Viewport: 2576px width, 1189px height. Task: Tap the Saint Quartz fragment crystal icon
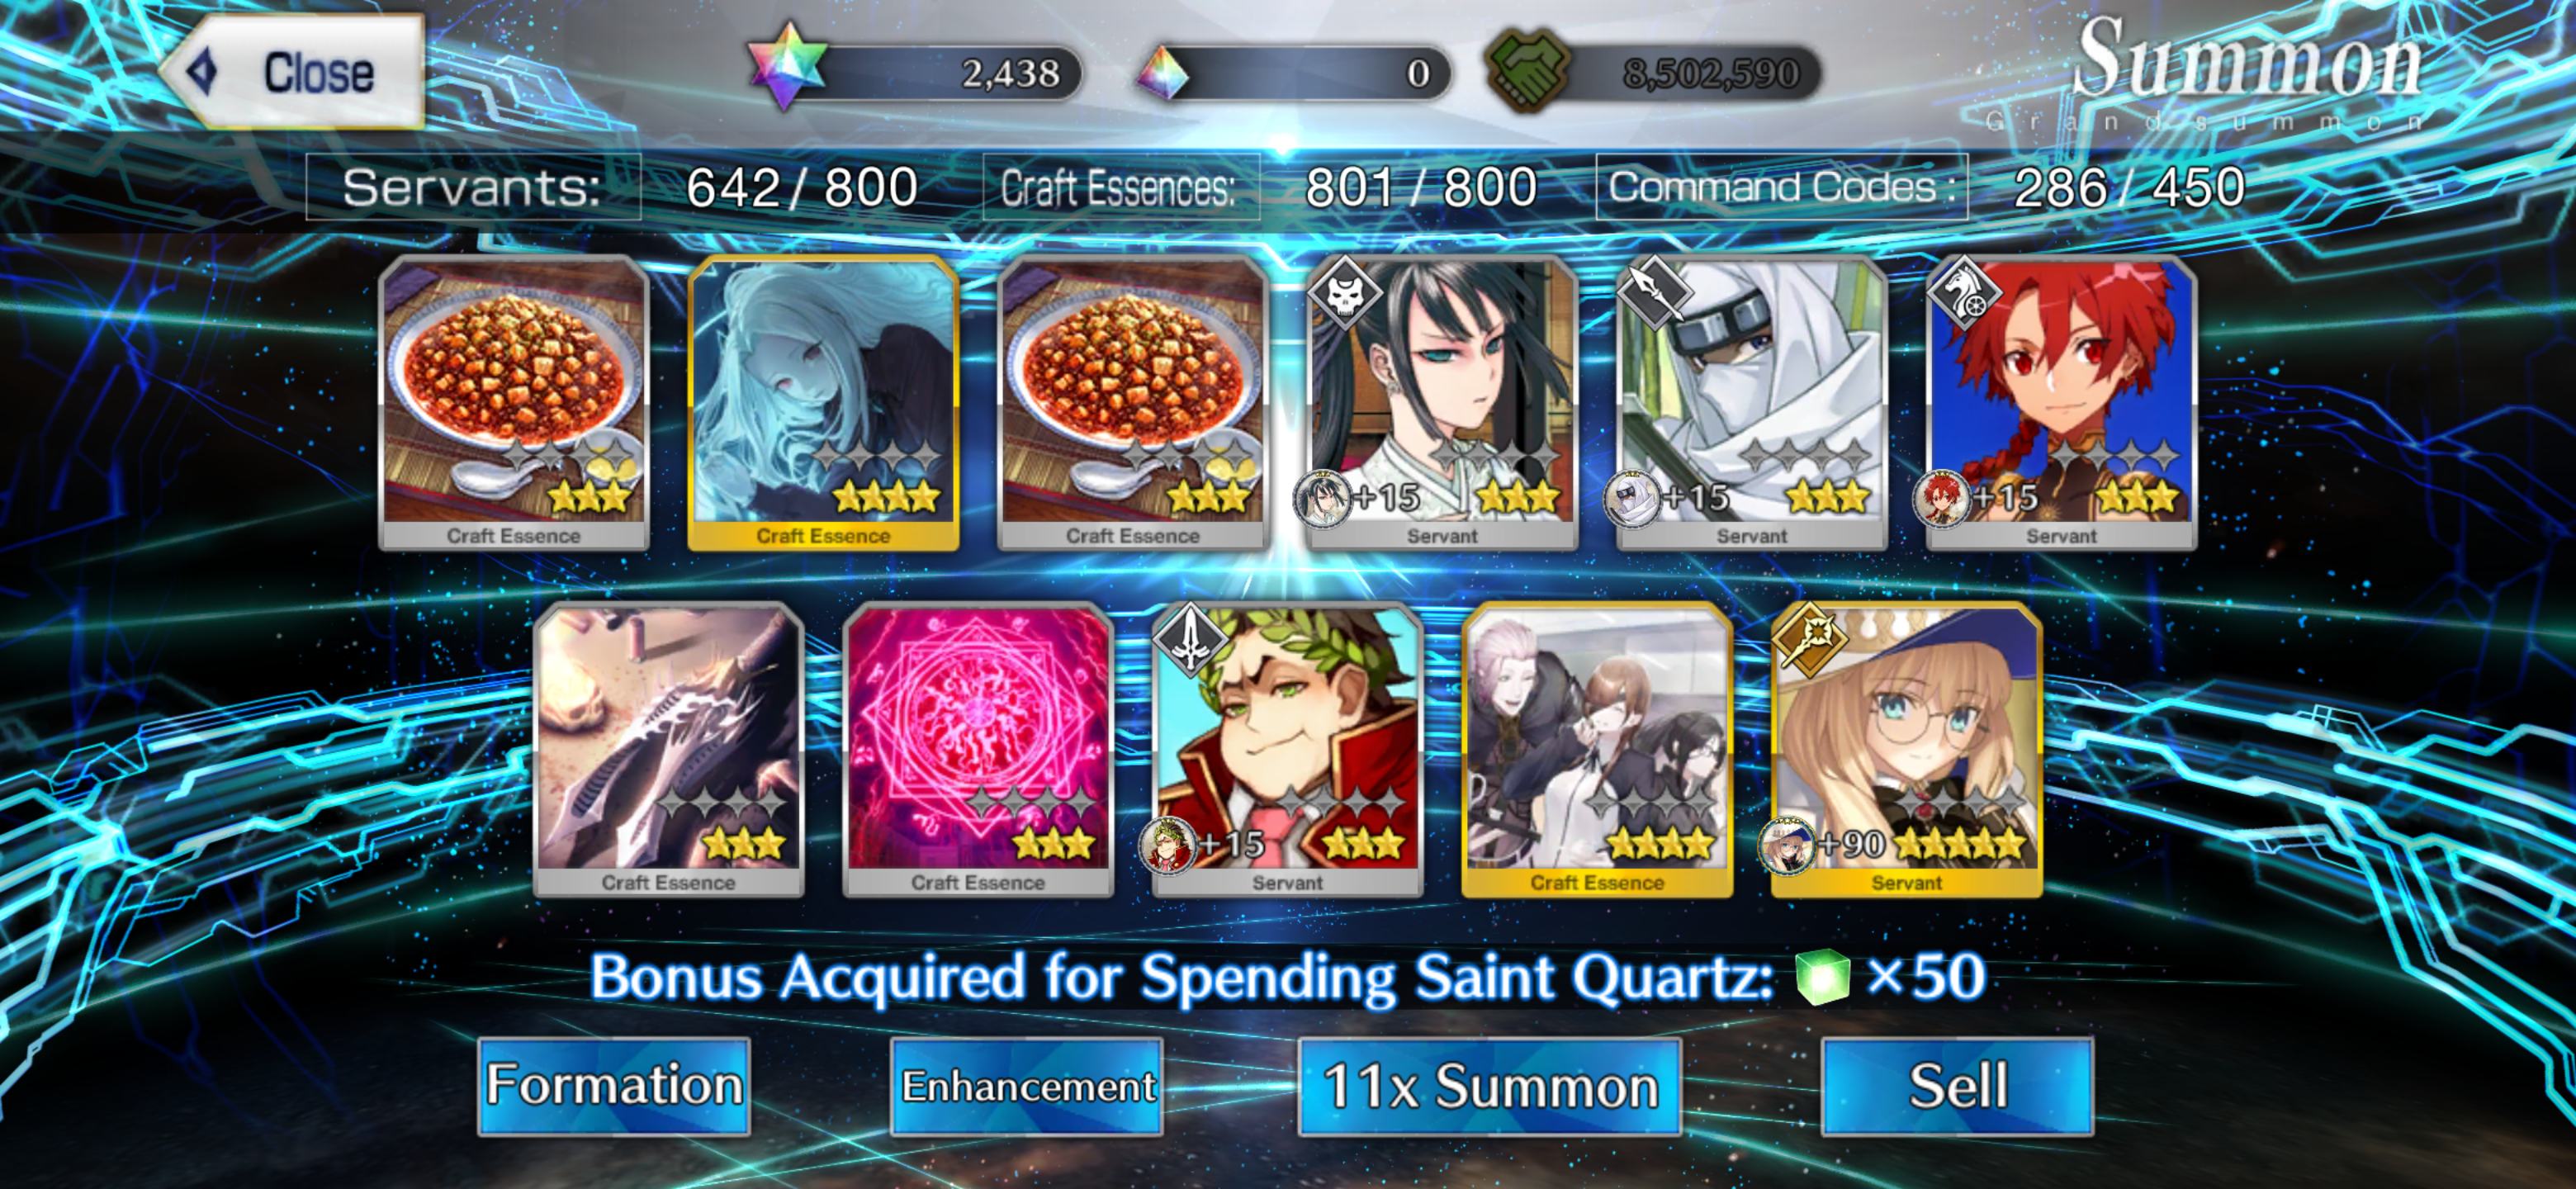coord(1163,72)
